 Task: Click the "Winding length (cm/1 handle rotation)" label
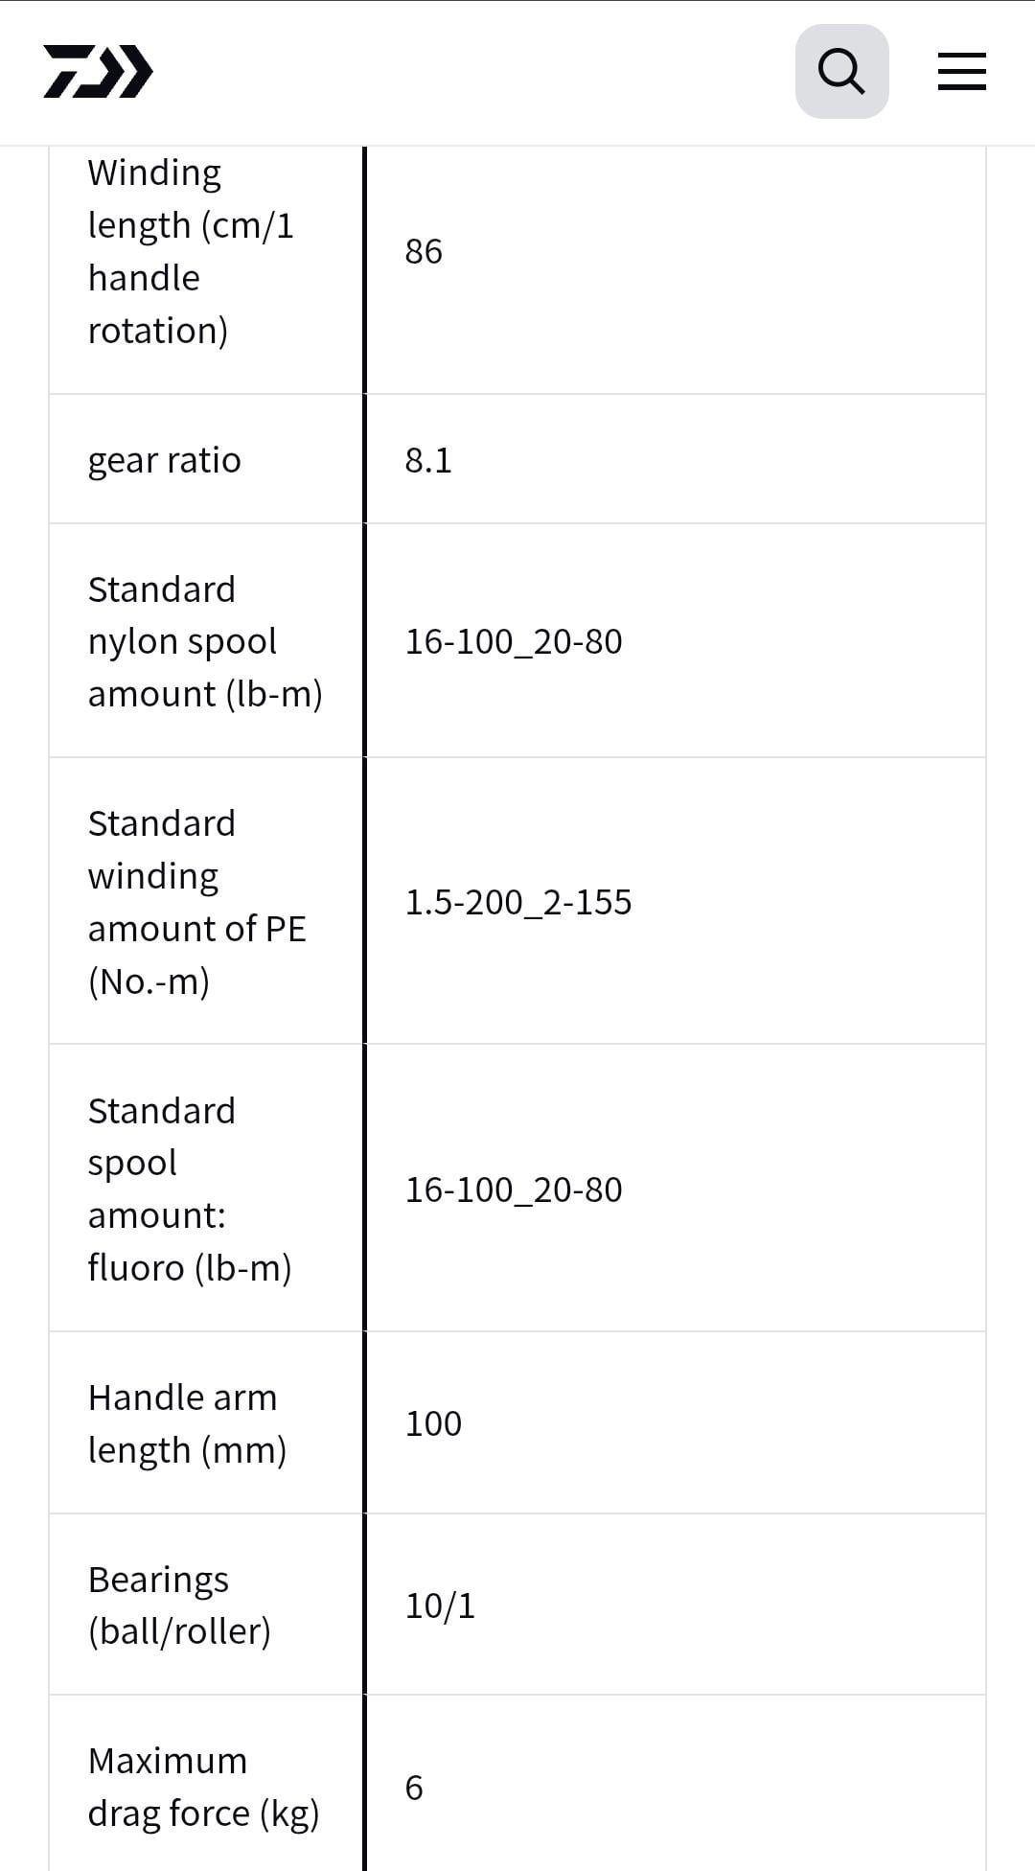pyautogui.click(x=191, y=251)
